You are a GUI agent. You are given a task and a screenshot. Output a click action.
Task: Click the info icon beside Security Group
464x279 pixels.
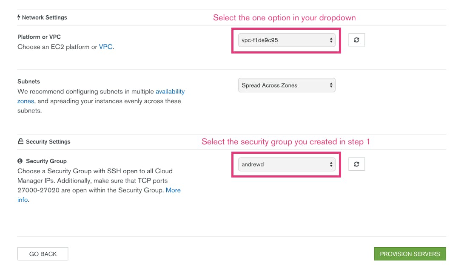(x=20, y=161)
